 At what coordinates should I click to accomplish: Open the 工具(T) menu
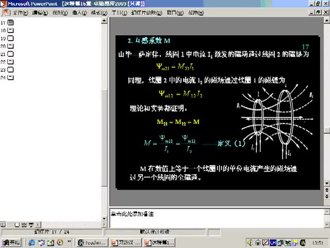pos(119,13)
